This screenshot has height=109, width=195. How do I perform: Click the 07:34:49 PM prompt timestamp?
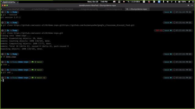click(x=182, y=12)
